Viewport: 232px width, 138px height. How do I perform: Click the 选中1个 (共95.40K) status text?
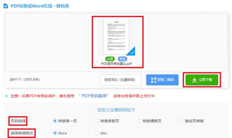25,80
